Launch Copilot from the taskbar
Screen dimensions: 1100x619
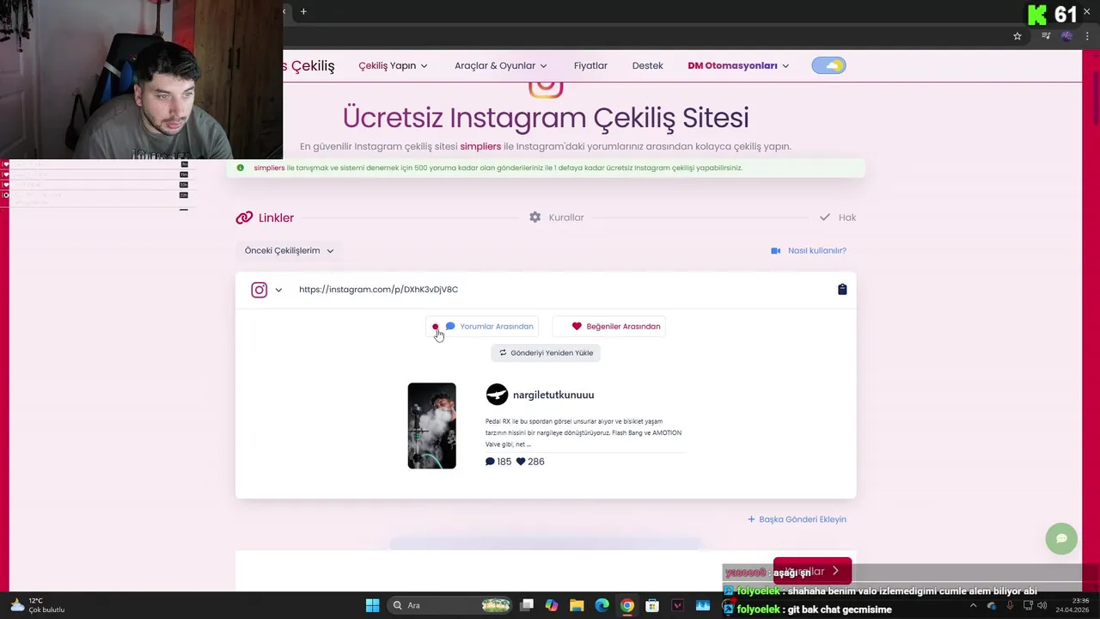point(552,605)
